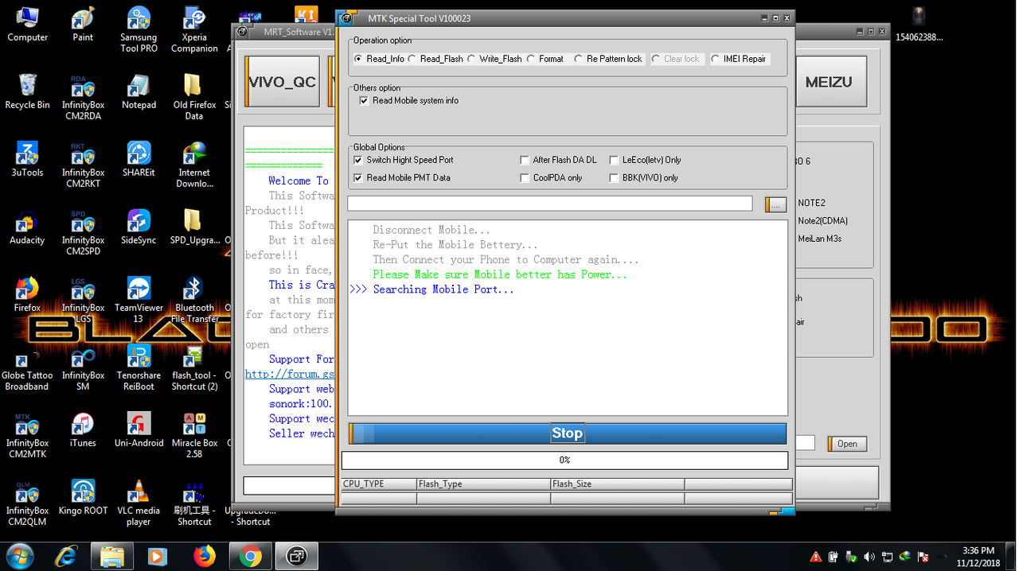Launch TeamViewer 13 shortcut
This screenshot has height=571, width=1019.
(x=139, y=301)
